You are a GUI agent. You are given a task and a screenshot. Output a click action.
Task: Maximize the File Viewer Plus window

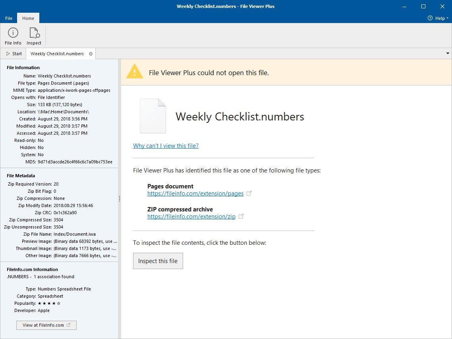[x=423, y=6]
